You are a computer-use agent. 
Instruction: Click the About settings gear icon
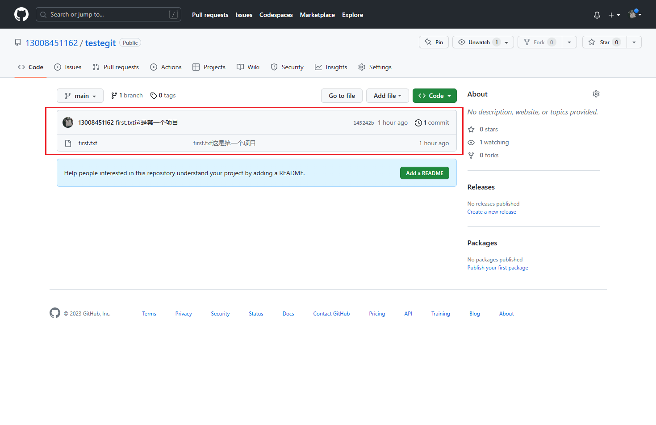click(596, 94)
